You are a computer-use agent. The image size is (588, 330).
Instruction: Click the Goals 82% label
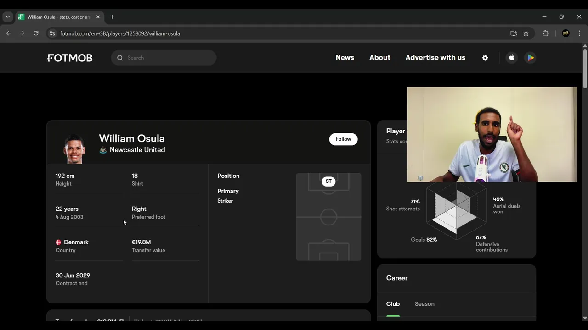pos(424,240)
